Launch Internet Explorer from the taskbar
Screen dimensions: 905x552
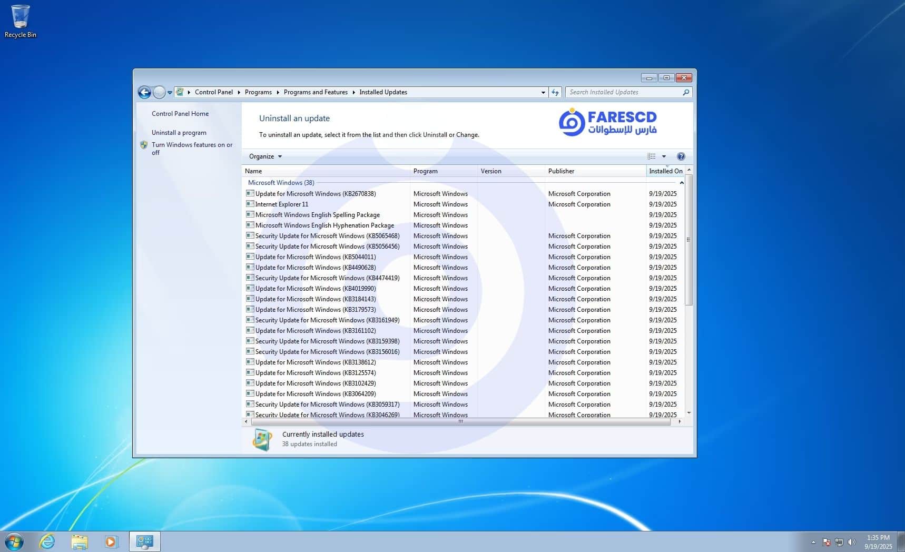pyautogui.click(x=47, y=541)
